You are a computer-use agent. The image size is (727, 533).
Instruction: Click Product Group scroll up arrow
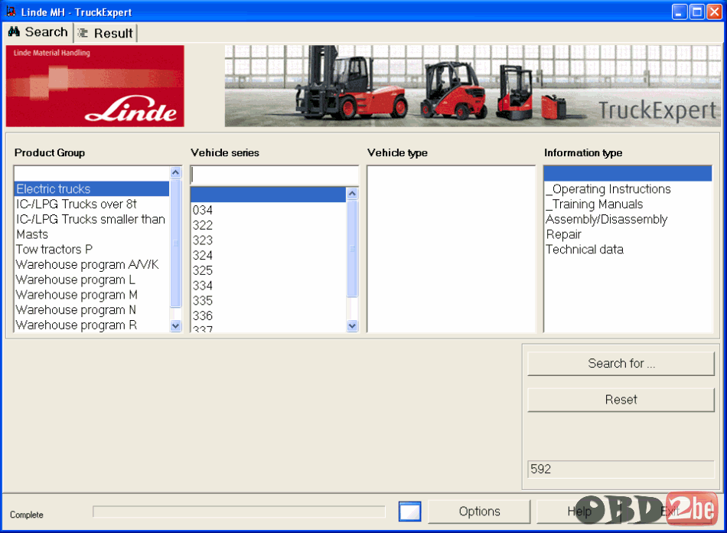pos(176,172)
